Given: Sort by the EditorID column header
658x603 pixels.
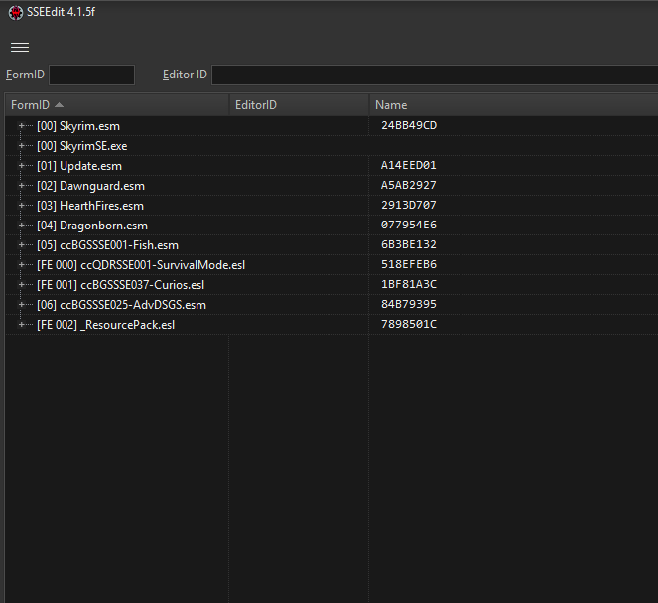Looking at the screenshot, I should 299,105.
